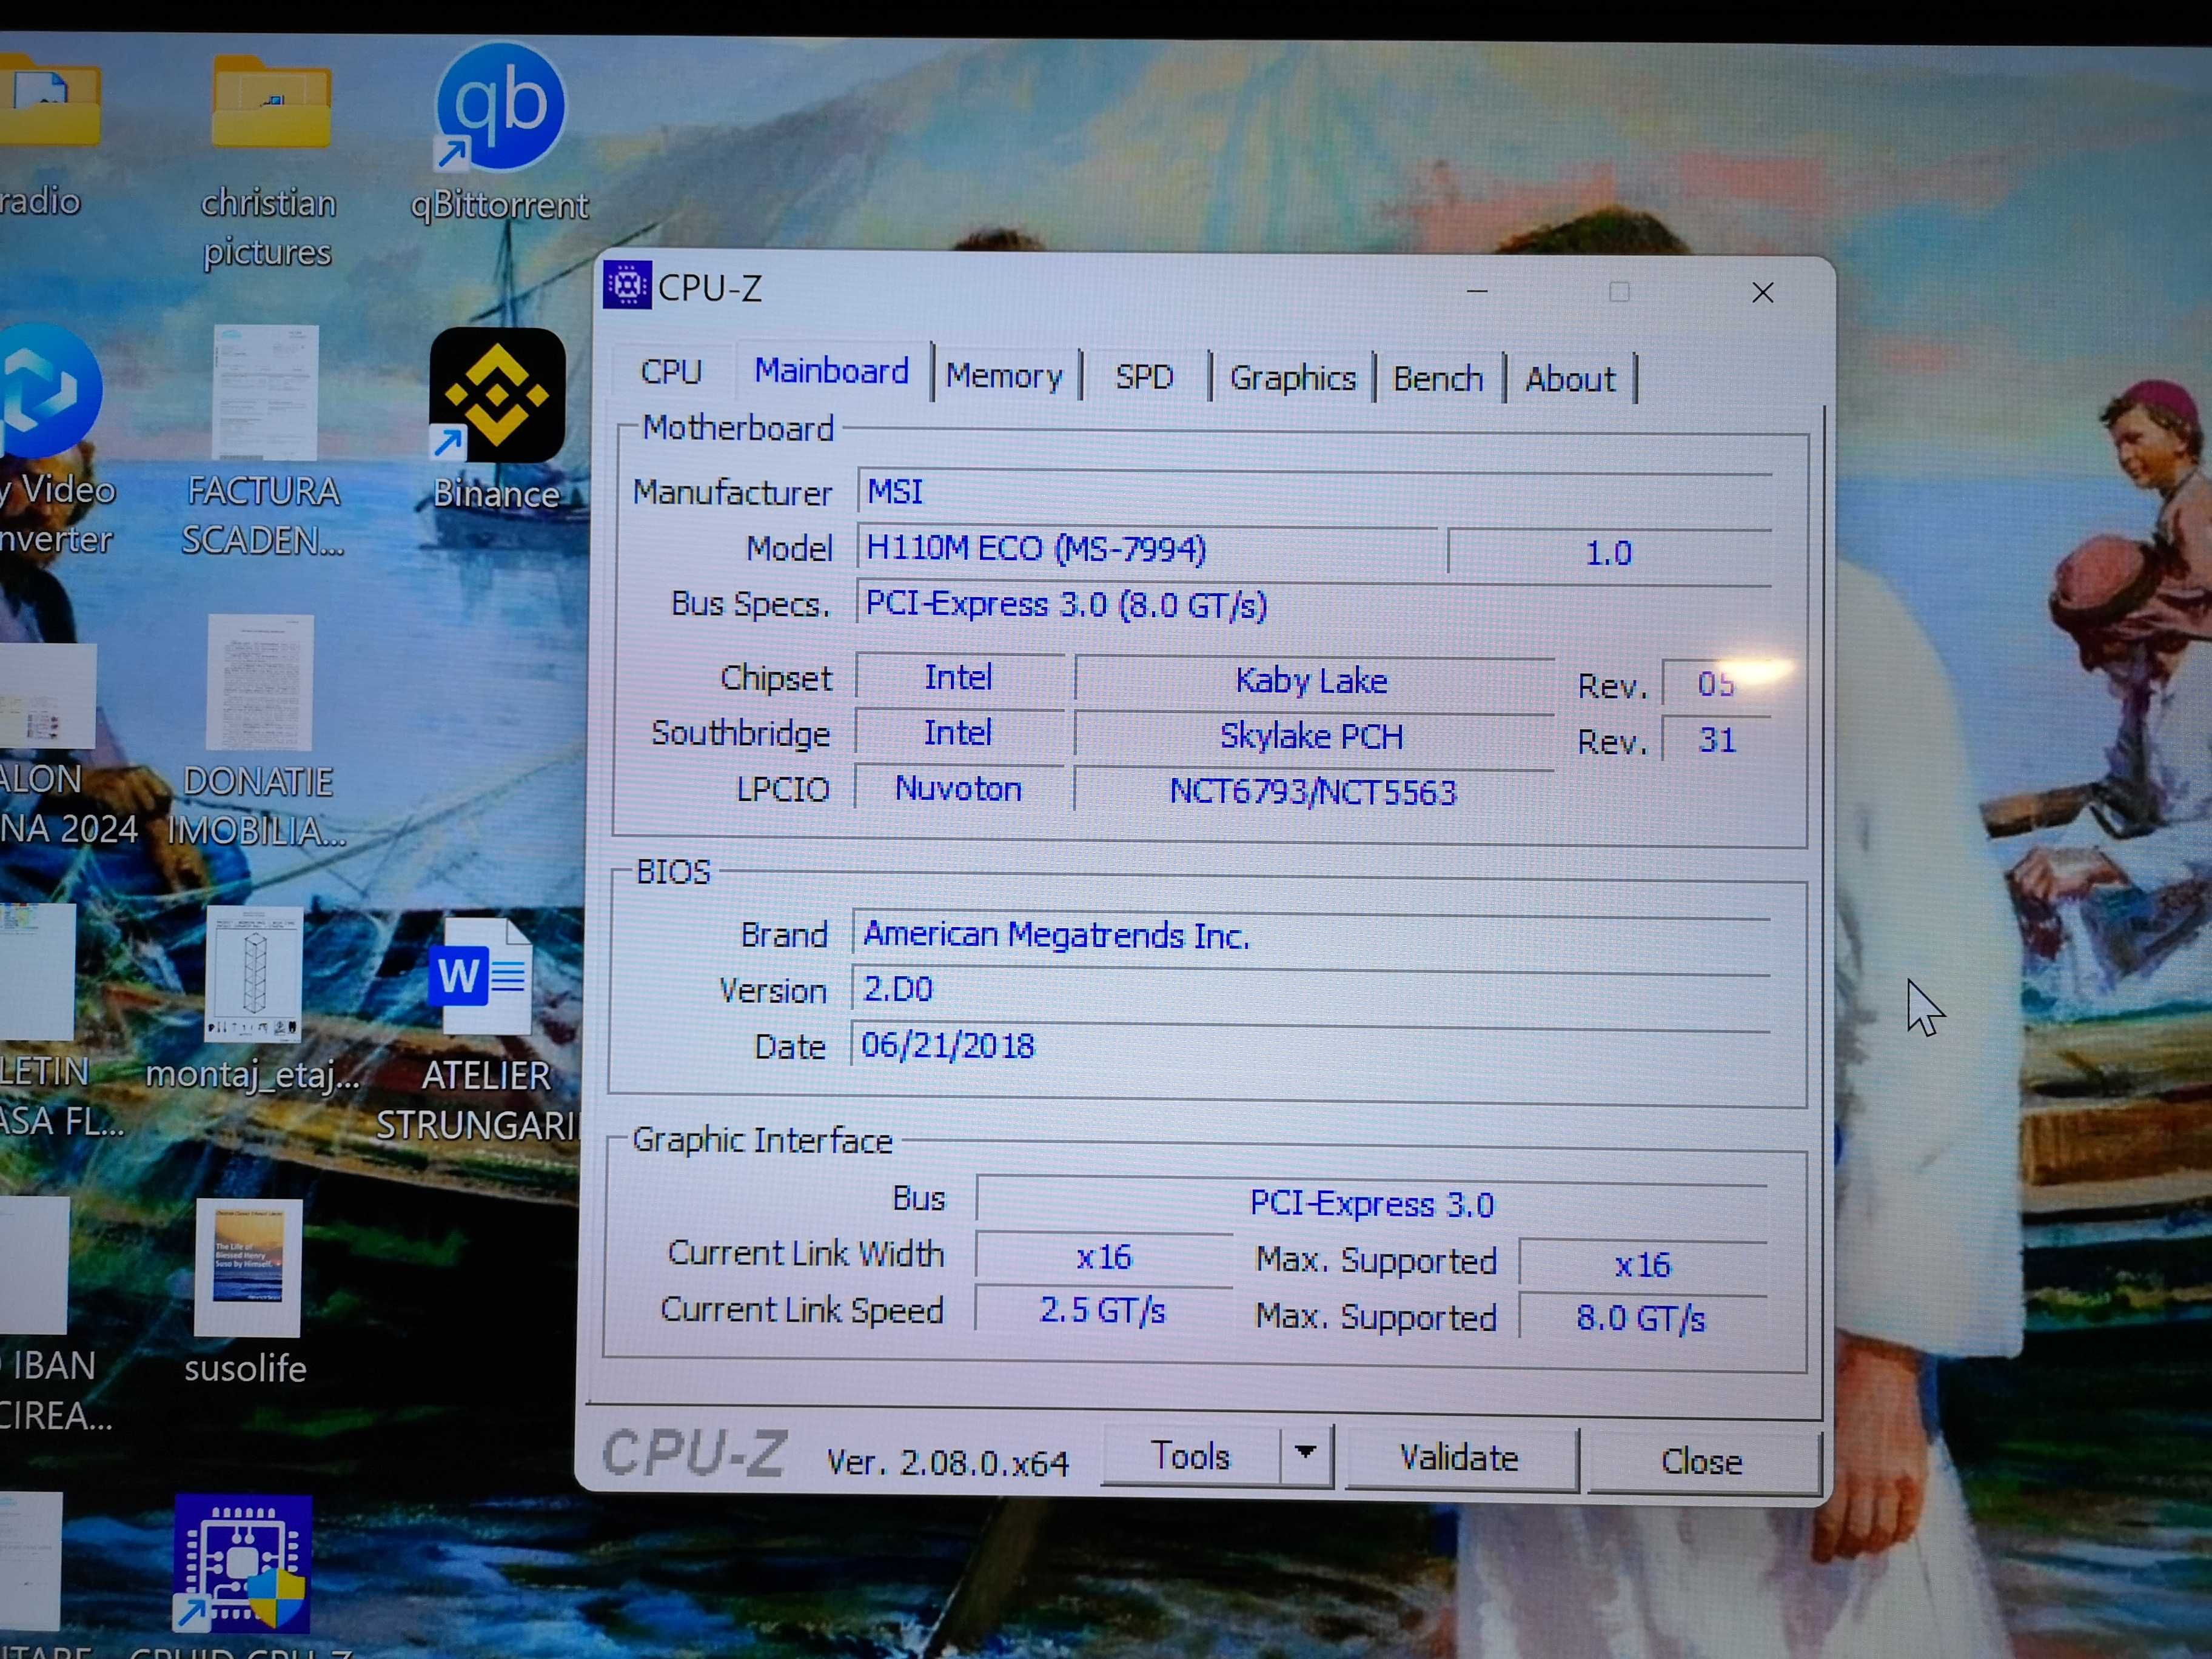2212x1659 pixels.
Task: Switch to the Memory tab
Action: 1004,376
